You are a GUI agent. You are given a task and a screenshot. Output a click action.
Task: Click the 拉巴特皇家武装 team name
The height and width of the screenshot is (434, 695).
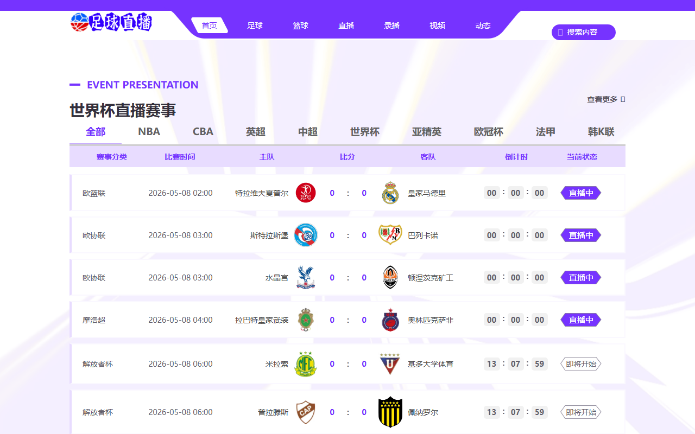[x=262, y=320]
